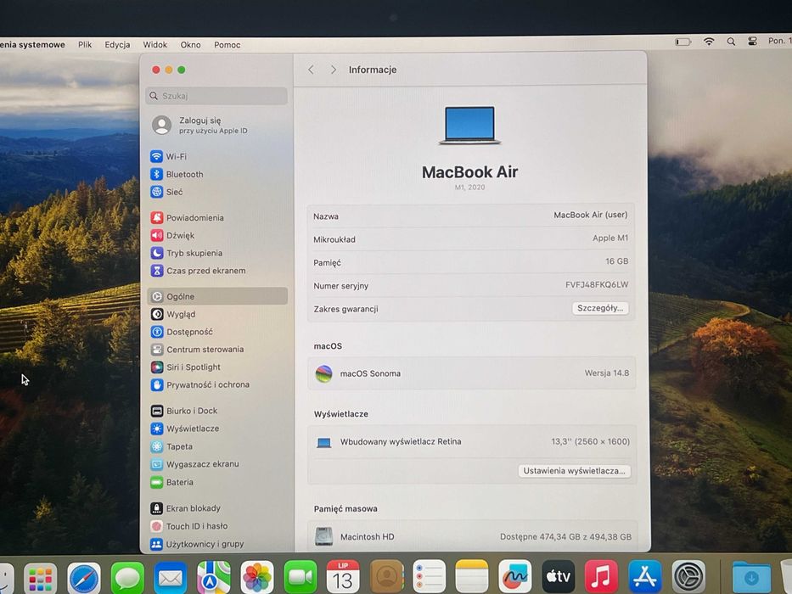Open Contacts from the Dock

387,576
